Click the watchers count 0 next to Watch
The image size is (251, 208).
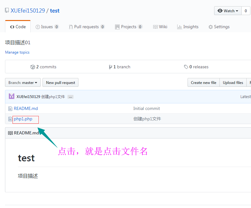pyautogui.click(x=246, y=11)
